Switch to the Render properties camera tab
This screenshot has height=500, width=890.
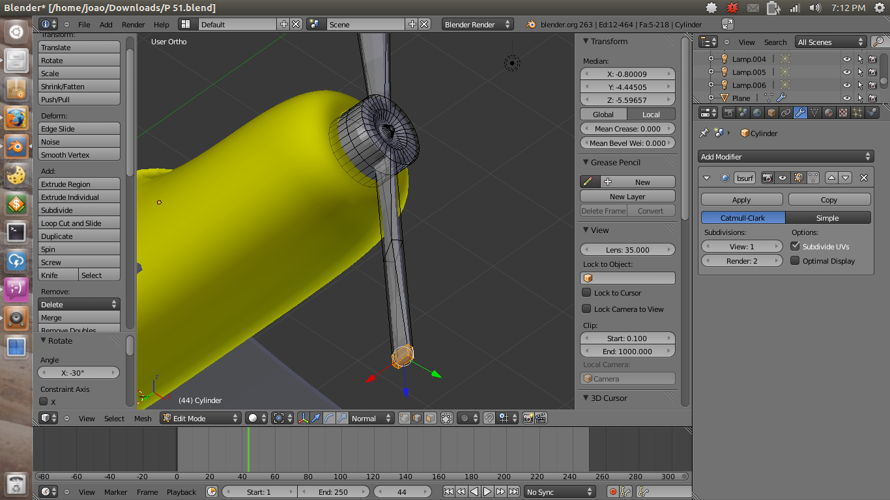coord(729,112)
